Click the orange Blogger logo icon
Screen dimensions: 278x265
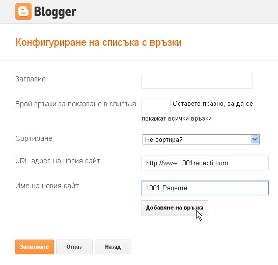tap(23, 11)
